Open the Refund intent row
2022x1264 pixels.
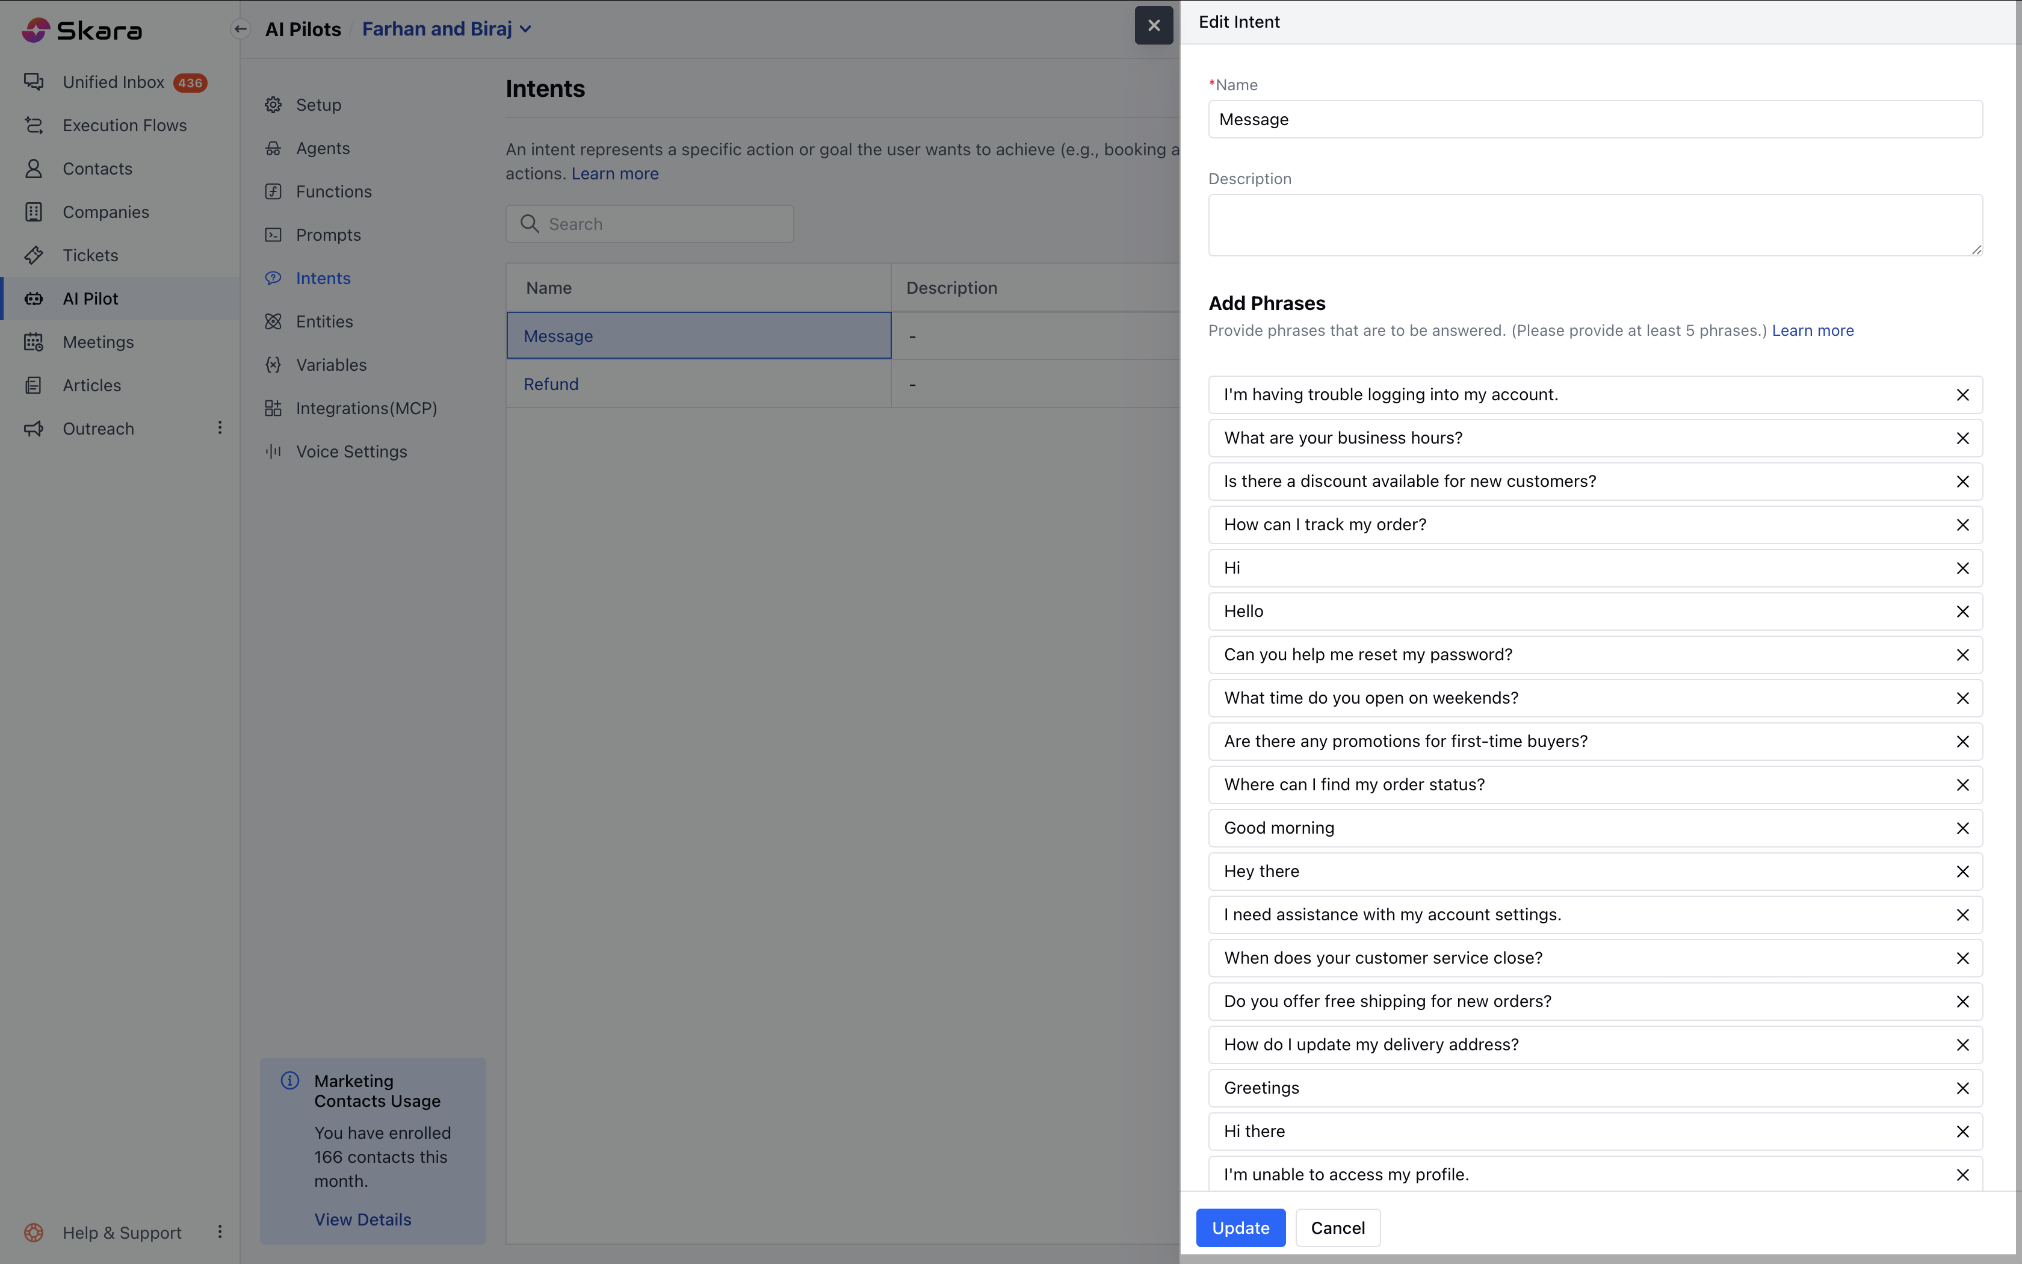coord(551,384)
